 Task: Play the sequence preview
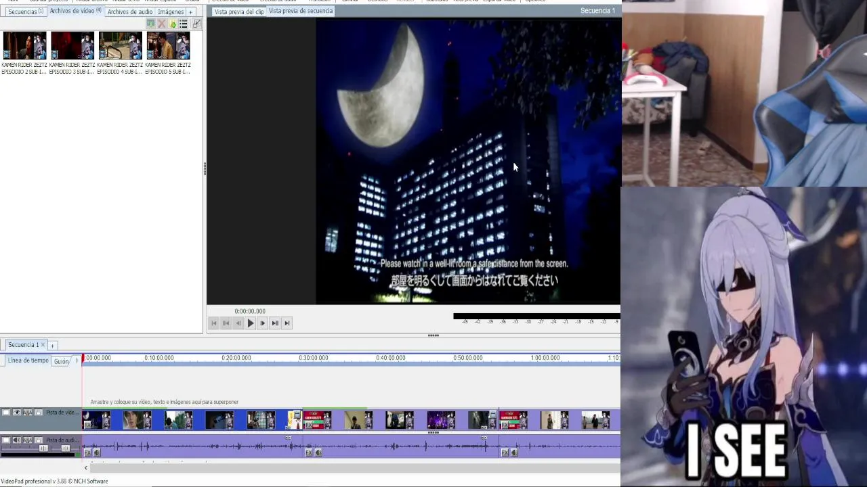(x=251, y=323)
